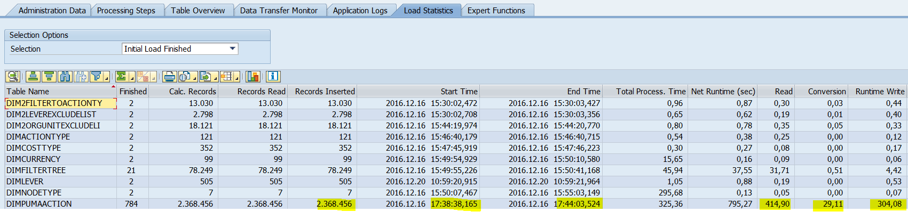Open the End User Documentation info icon
The height and width of the screenshot is (212, 908).
click(x=273, y=77)
